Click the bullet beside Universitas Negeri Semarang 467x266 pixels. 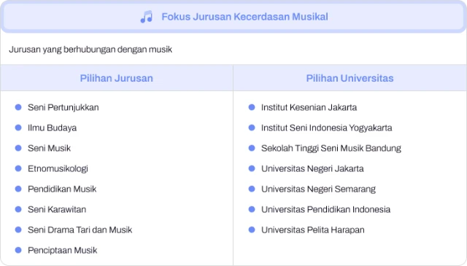point(252,189)
